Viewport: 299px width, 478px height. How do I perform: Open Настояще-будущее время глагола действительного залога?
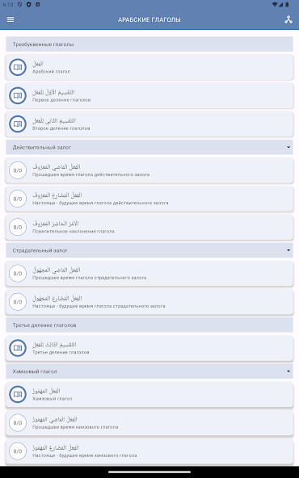pos(149,199)
